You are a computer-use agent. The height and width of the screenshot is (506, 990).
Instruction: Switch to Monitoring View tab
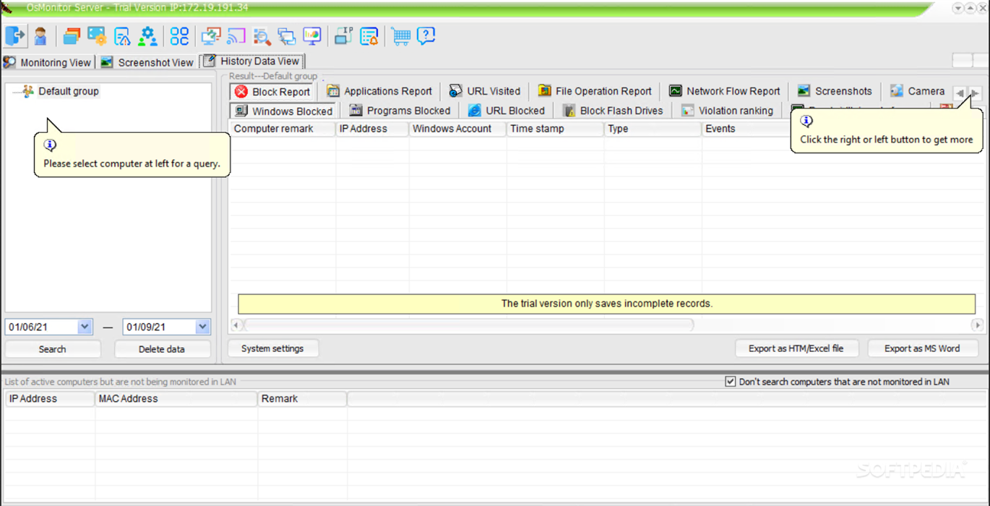tap(48, 62)
